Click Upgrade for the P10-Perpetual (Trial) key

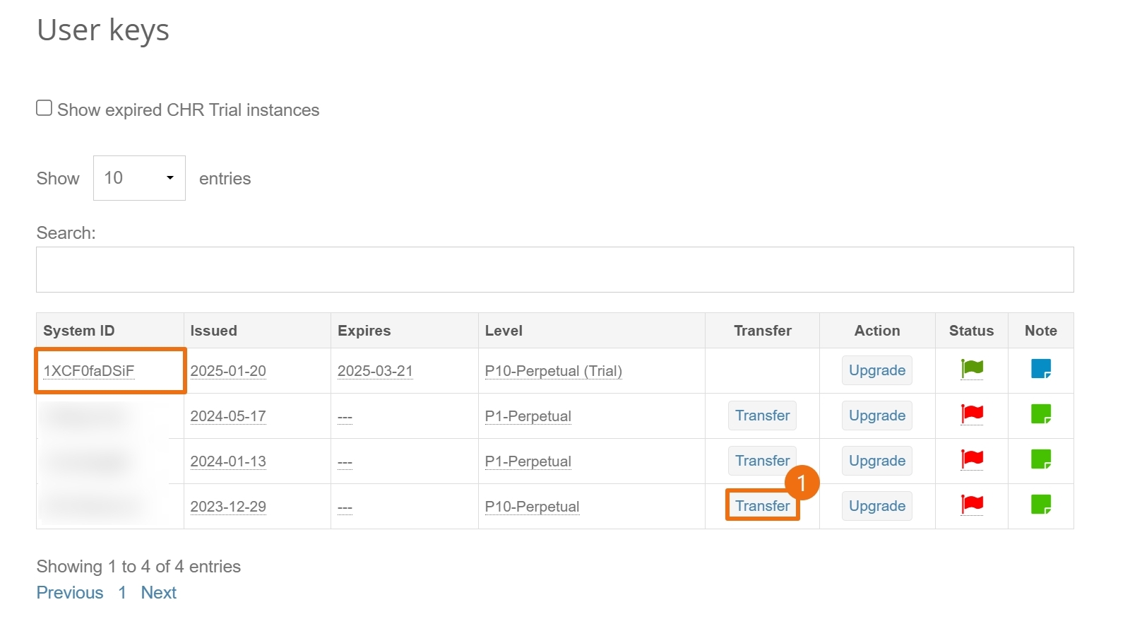(x=876, y=370)
